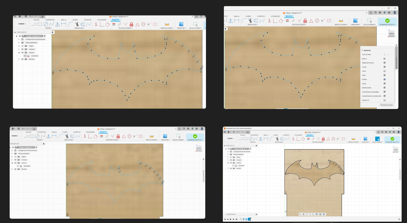Toggle the Perfil checkbox
The width and height of the screenshot is (407, 223).
click(385, 75)
